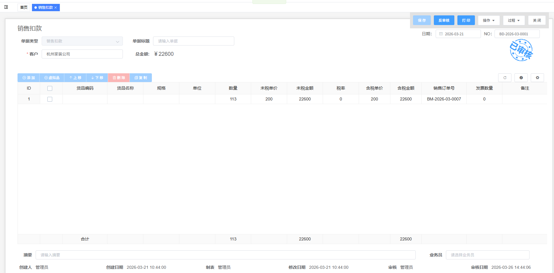Copy row using 复制 button
Screen dimensions: 554x273
coord(141,78)
